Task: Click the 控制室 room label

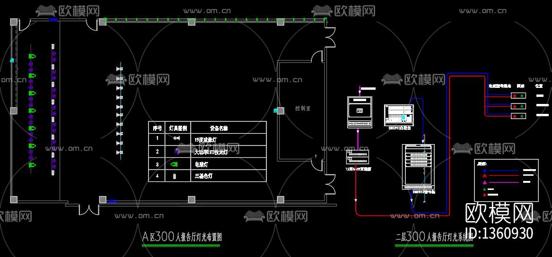Action: (x=303, y=109)
